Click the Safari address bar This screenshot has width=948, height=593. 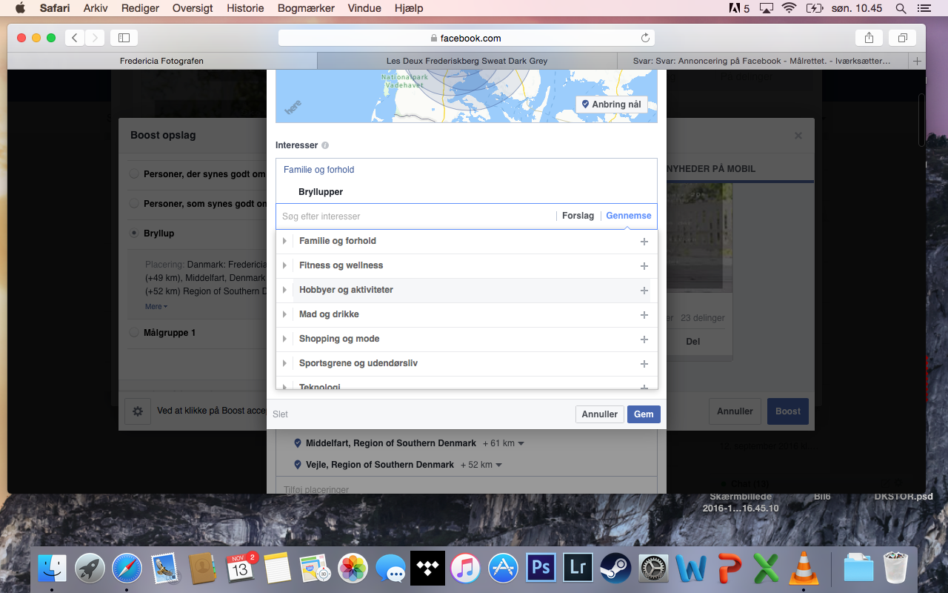(467, 38)
